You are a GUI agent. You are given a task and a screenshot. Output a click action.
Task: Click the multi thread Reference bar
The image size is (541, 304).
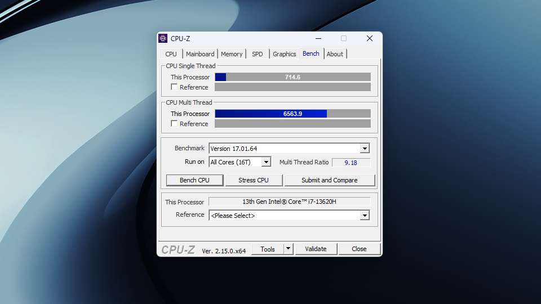click(x=292, y=124)
